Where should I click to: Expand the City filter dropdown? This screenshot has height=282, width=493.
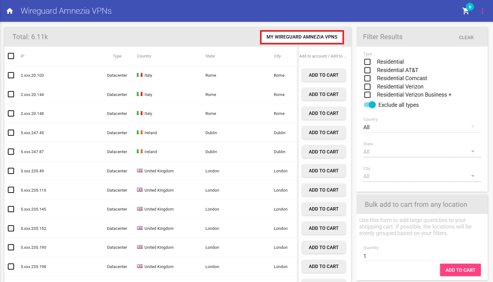click(422, 176)
